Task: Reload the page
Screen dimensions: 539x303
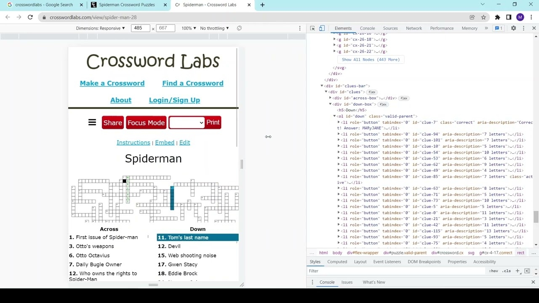Action: 30,17
